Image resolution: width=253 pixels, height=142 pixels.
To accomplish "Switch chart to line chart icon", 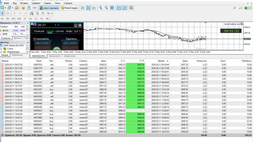I will coord(94,8).
